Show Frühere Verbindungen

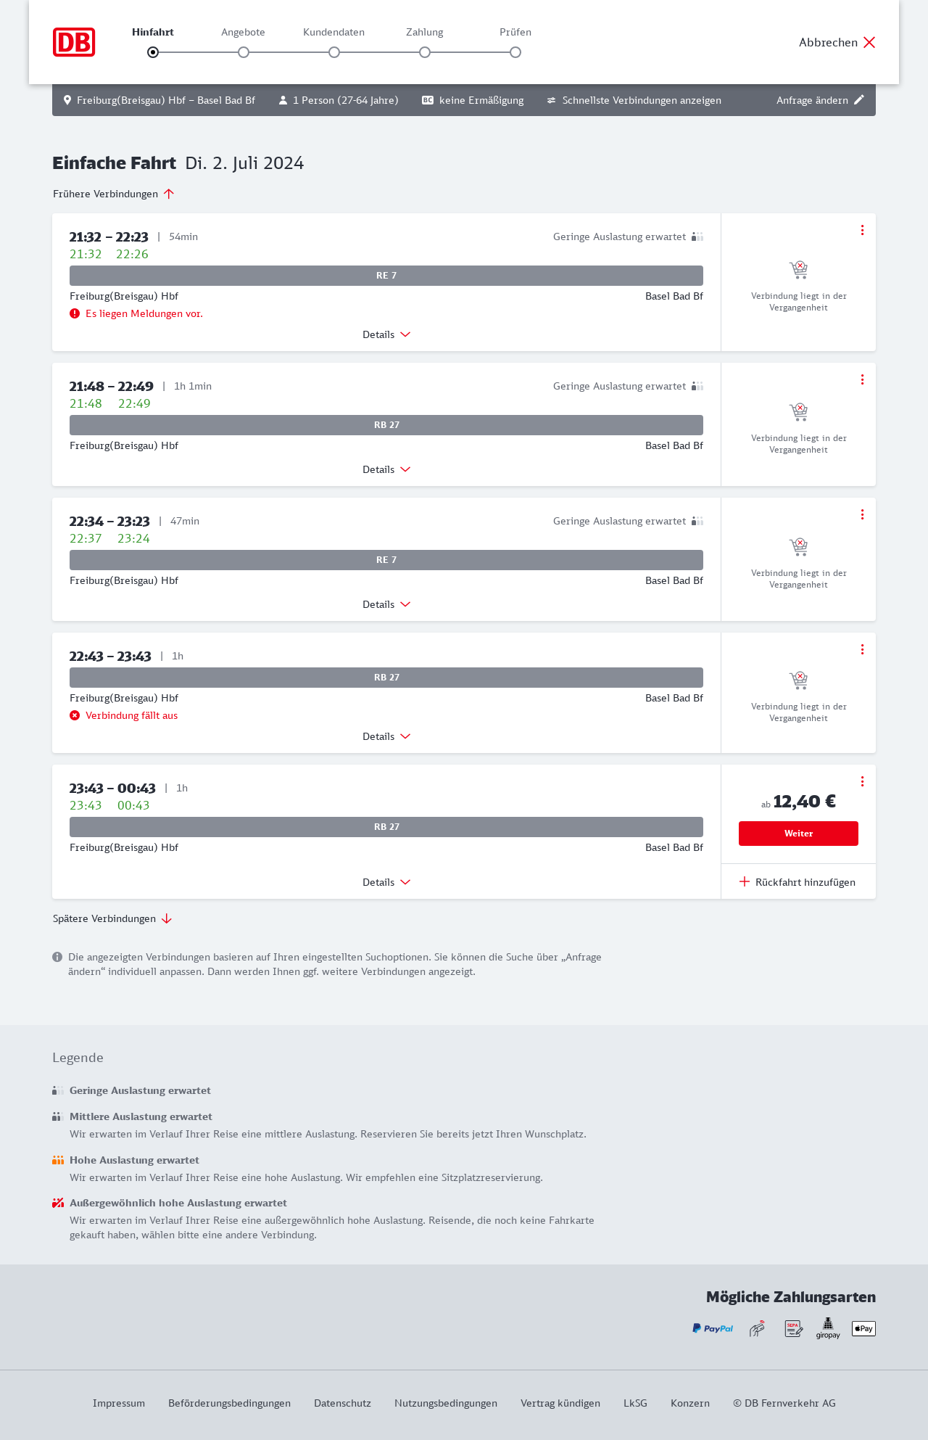114,194
